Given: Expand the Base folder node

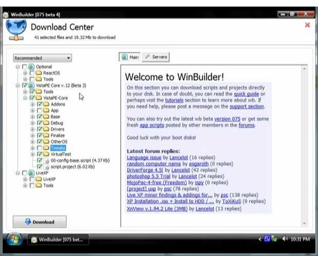Looking at the screenshot, I should tap(32, 116).
